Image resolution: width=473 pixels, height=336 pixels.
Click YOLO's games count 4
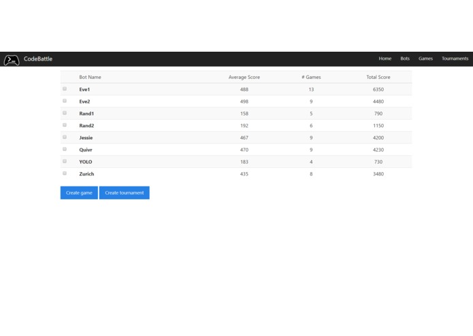[x=311, y=162]
